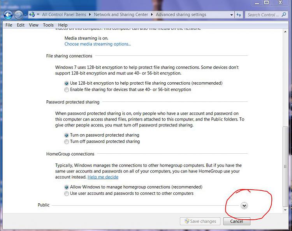
Task: Go to All Control Panel Items breadcrumb
Action: (64, 14)
